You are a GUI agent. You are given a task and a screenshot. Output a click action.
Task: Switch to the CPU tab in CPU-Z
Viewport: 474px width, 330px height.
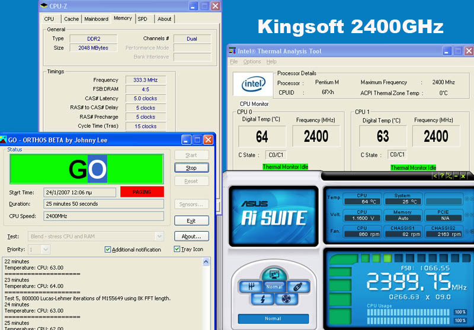49,19
